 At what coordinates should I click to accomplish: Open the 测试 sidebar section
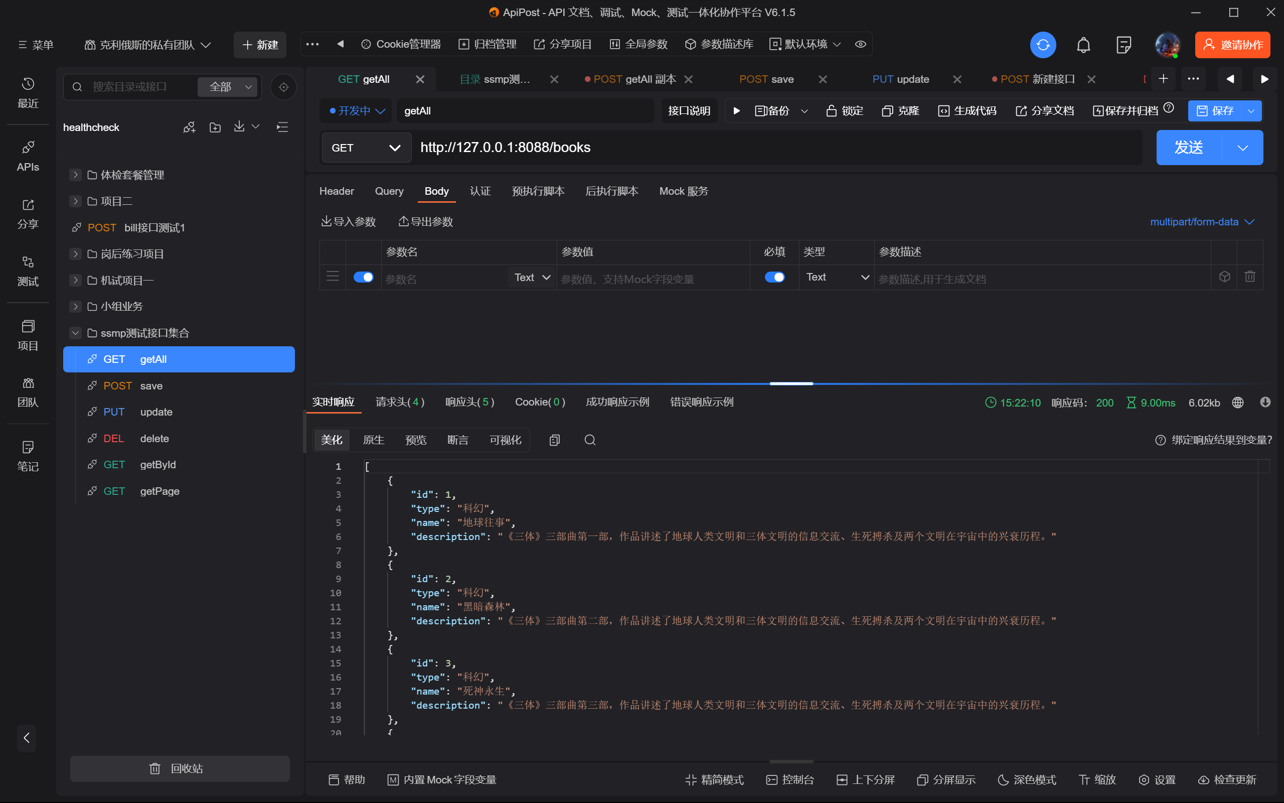pos(28,271)
